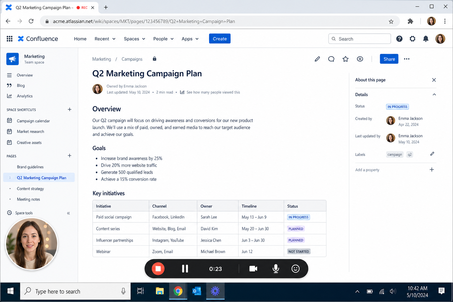The height and width of the screenshot is (302, 453).
Task: Open the Recent dropdown menu
Action: [105, 39]
